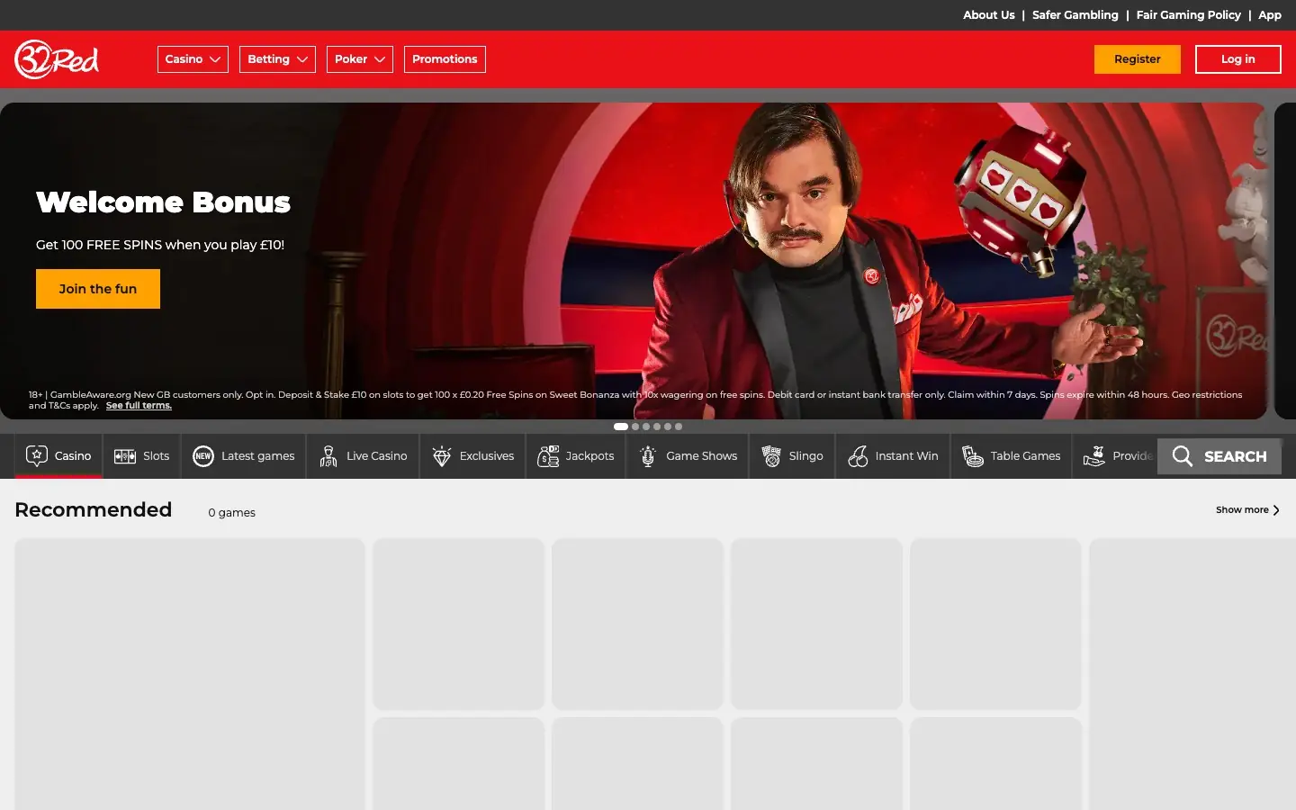Select the Game Shows microphone icon tab
The image size is (1296, 810).
[x=688, y=456]
